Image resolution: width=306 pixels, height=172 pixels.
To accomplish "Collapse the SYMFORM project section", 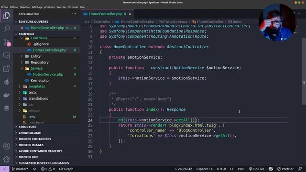I will point(26,34).
